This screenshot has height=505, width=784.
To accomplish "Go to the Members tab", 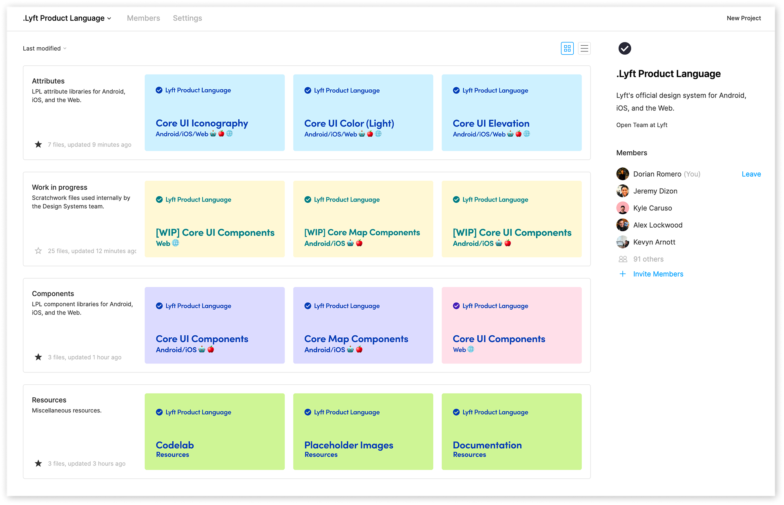I will [x=143, y=18].
